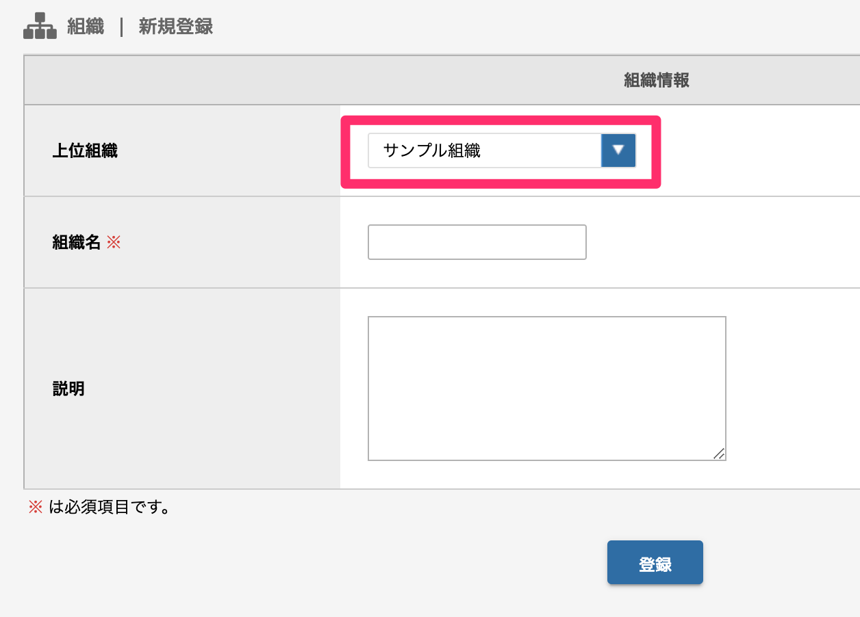Click the 上位組織 row label
Viewport: 860px width, 617px height.
coord(85,151)
